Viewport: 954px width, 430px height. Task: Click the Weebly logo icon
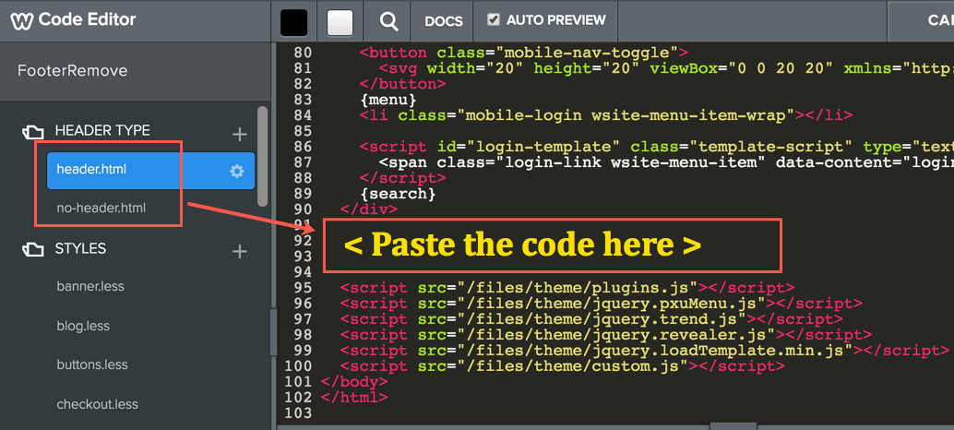coord(22,20)
